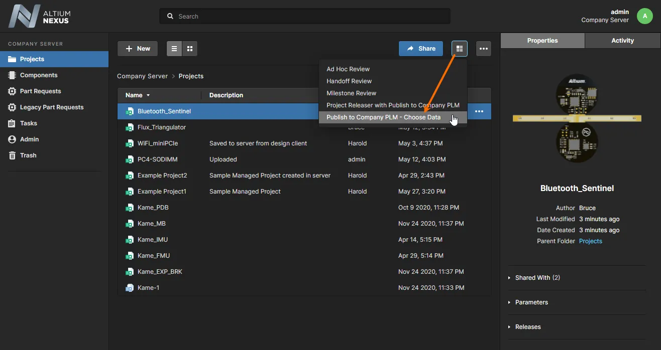The image size is (661, 350).
Task: Open Part Requests in the sidebar
Action: (x=54, y=91)
